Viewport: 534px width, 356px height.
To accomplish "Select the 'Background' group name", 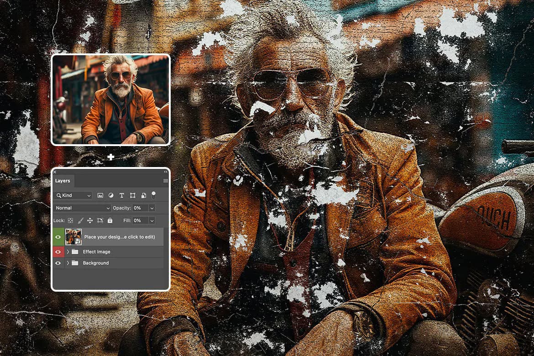I will pyautogui.click(x=96, y=263).
